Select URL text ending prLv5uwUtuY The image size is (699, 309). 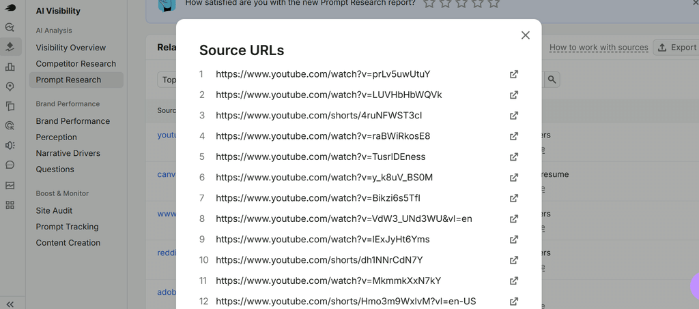pos(323,74)
